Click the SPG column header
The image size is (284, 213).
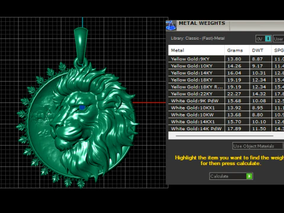(x=278, y=50)
